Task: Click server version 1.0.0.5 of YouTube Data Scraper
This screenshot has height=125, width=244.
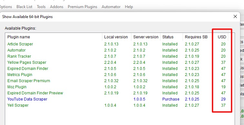Action: click(139, 99)
